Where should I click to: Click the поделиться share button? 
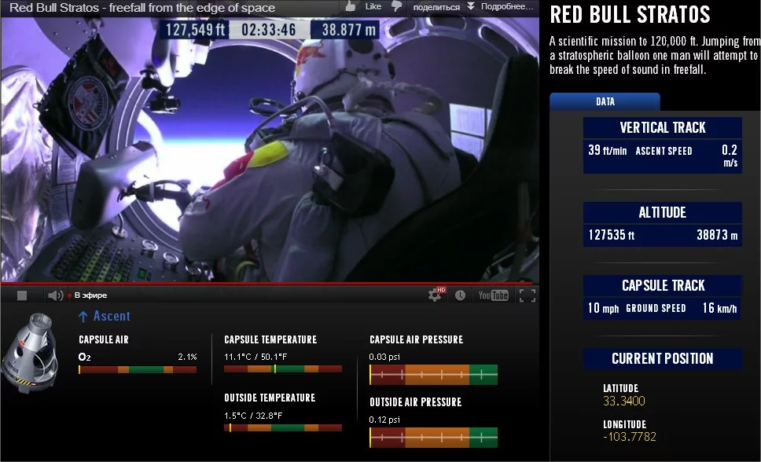[436, 7]
